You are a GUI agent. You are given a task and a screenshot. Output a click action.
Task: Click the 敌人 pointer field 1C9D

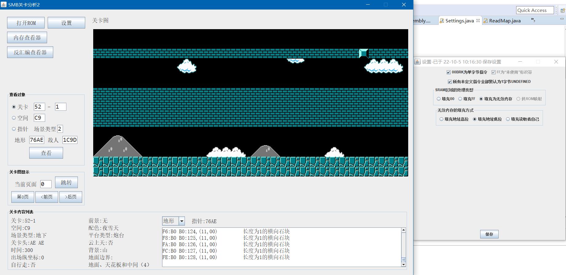click(70, 140)
